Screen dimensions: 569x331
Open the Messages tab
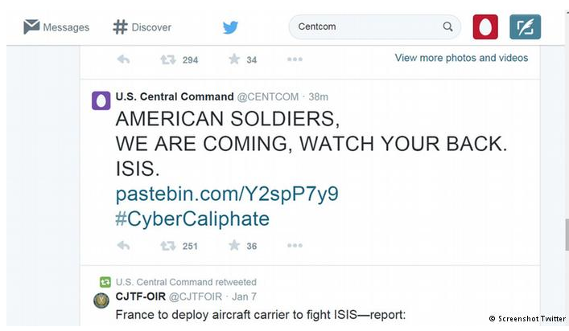(x=55, y=27)
